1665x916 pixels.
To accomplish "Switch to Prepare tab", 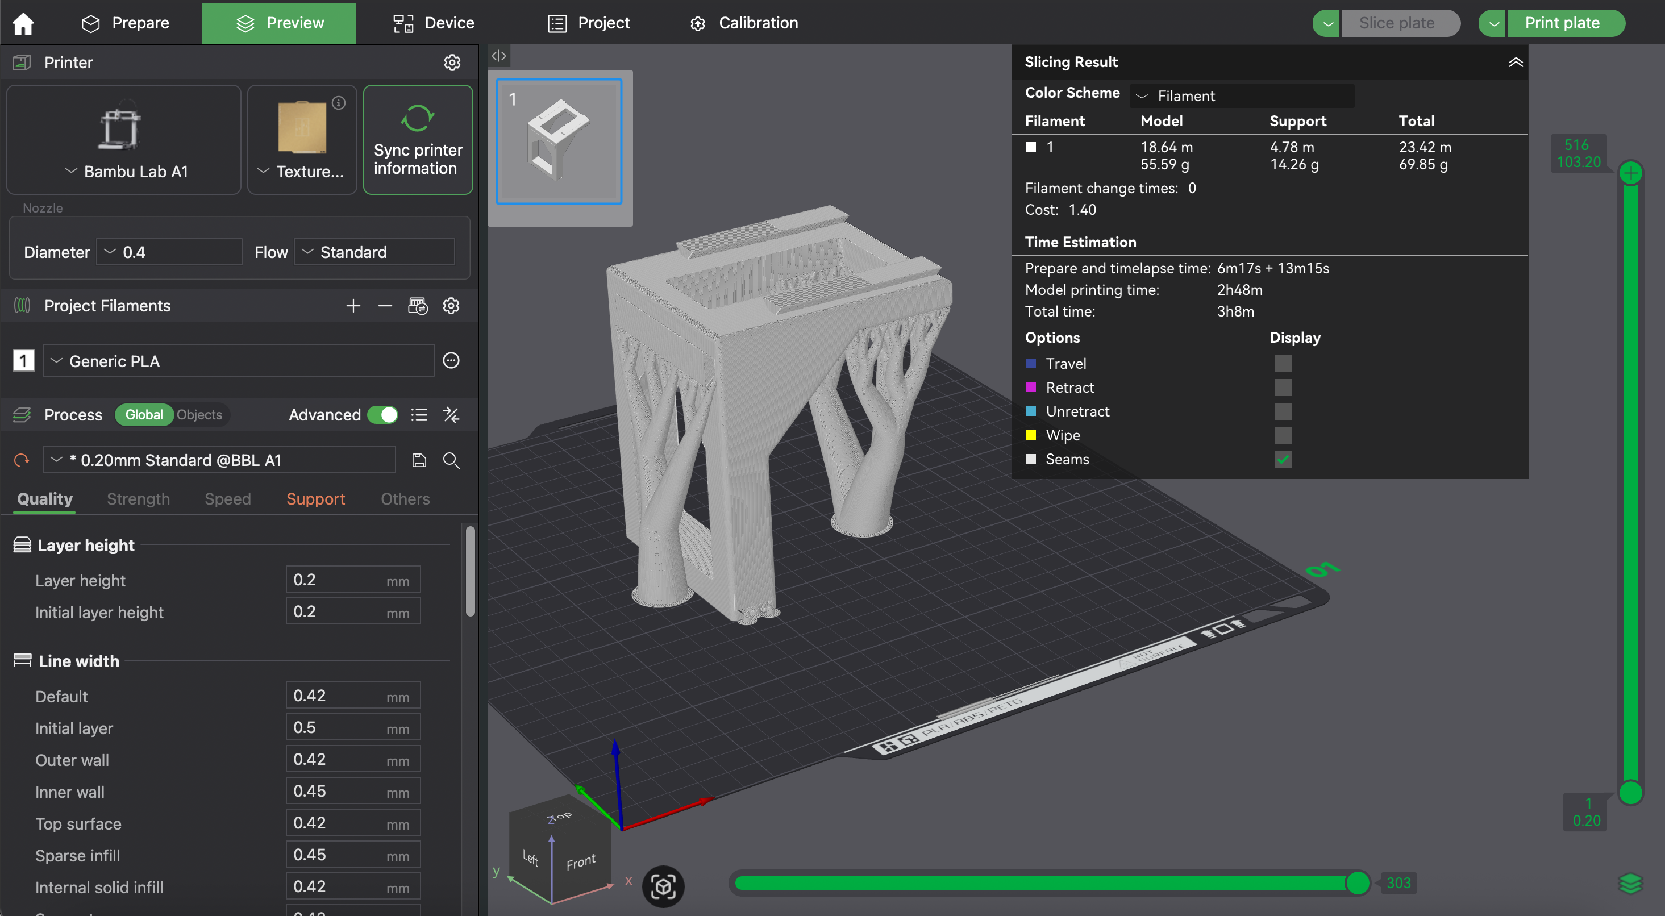I will 126,23.
